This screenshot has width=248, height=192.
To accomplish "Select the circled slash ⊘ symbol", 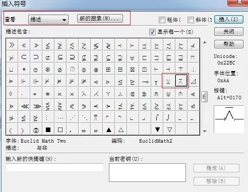I will coord(60,70).
